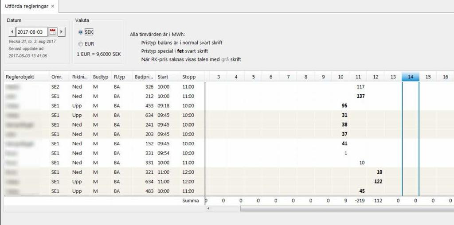Select hour 16 column header
This screenshot has height=225, width=454.
pos(446,77)
